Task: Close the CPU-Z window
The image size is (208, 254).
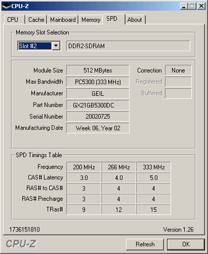Action: pyautogui.click(x=201, y=6)
